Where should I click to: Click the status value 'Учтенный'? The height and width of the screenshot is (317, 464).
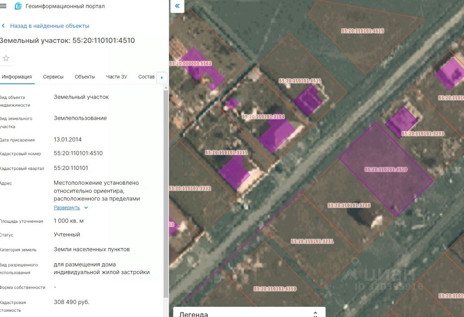tap(67, 235)
